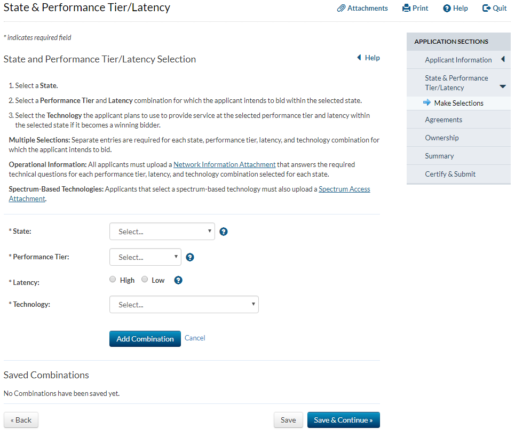
Task: Open the Technology dropdown
Action: click(184, 305)
